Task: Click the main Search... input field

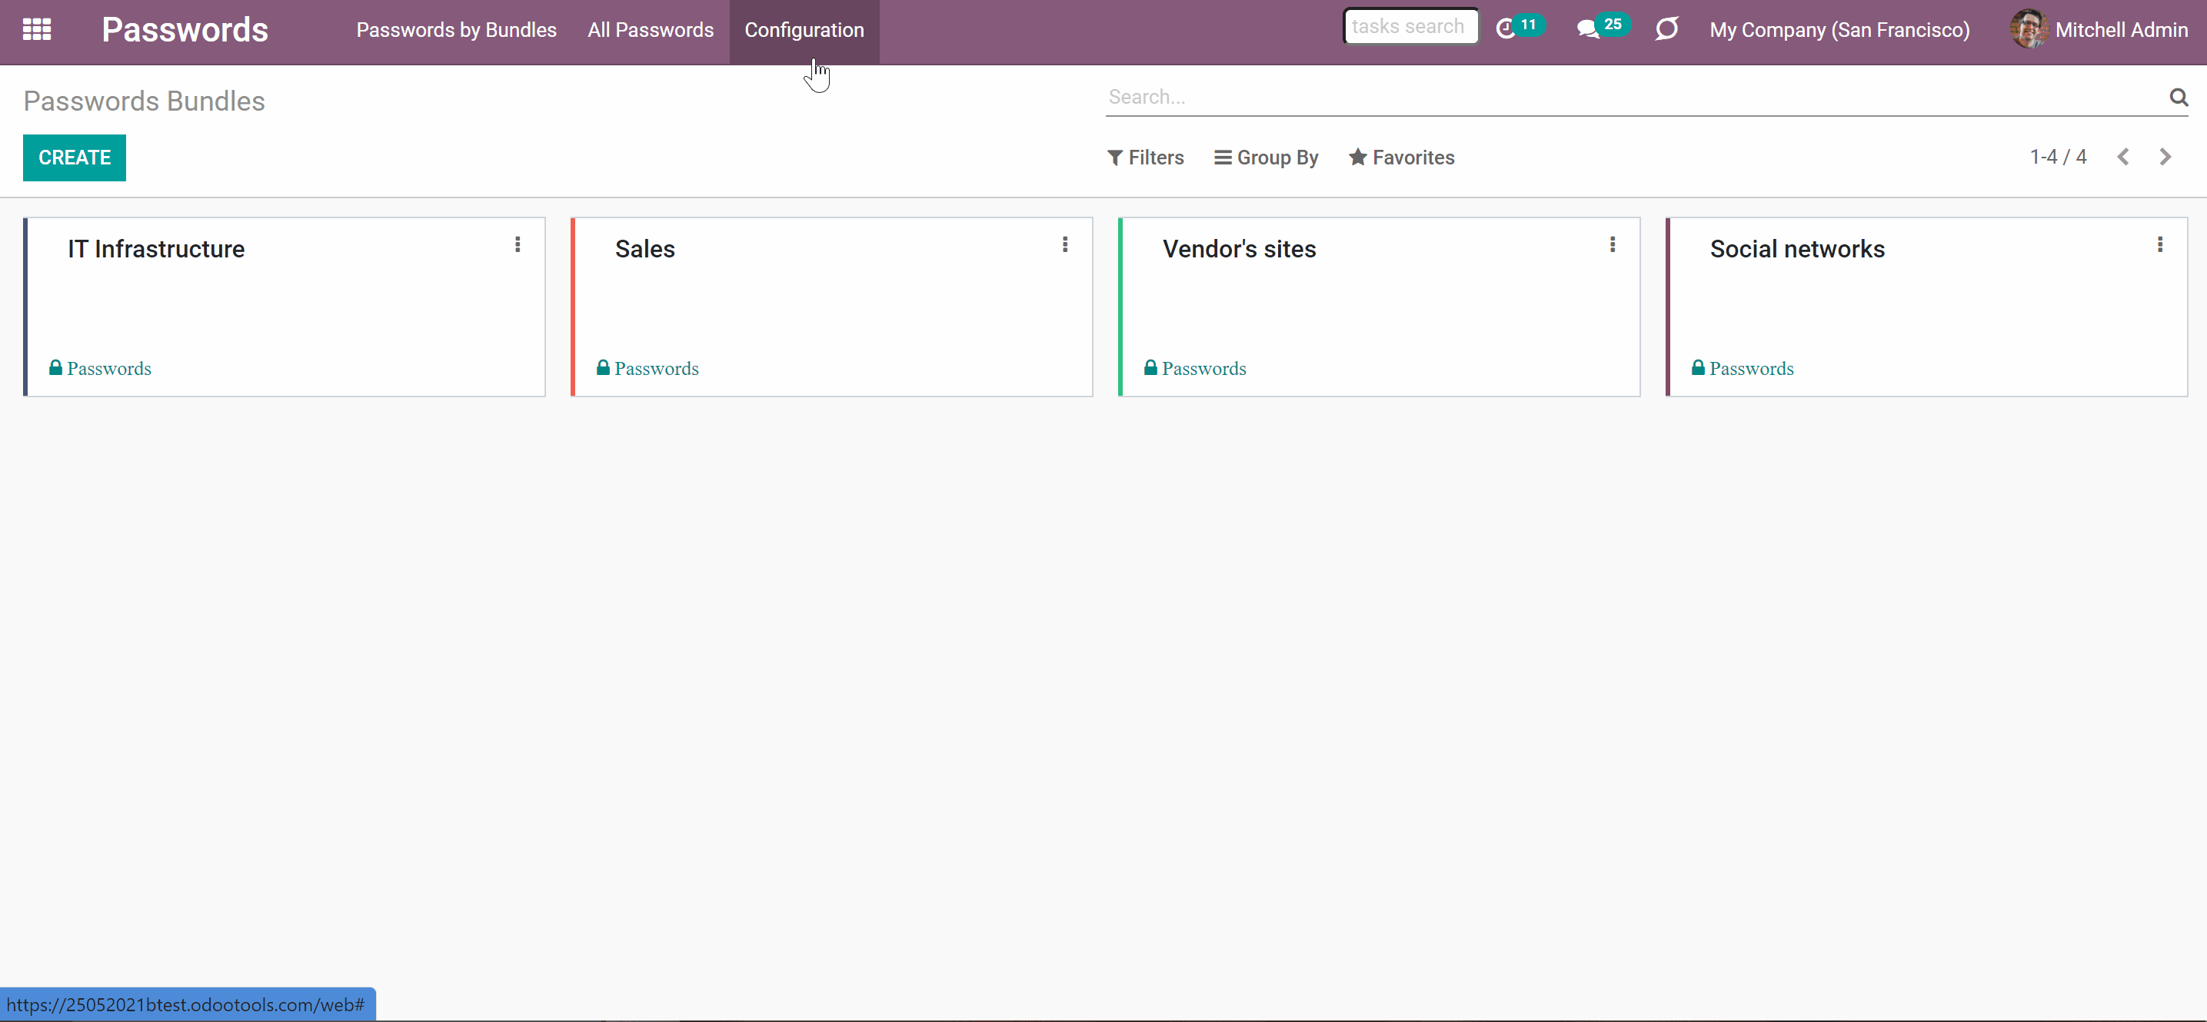Action: 1635,97
